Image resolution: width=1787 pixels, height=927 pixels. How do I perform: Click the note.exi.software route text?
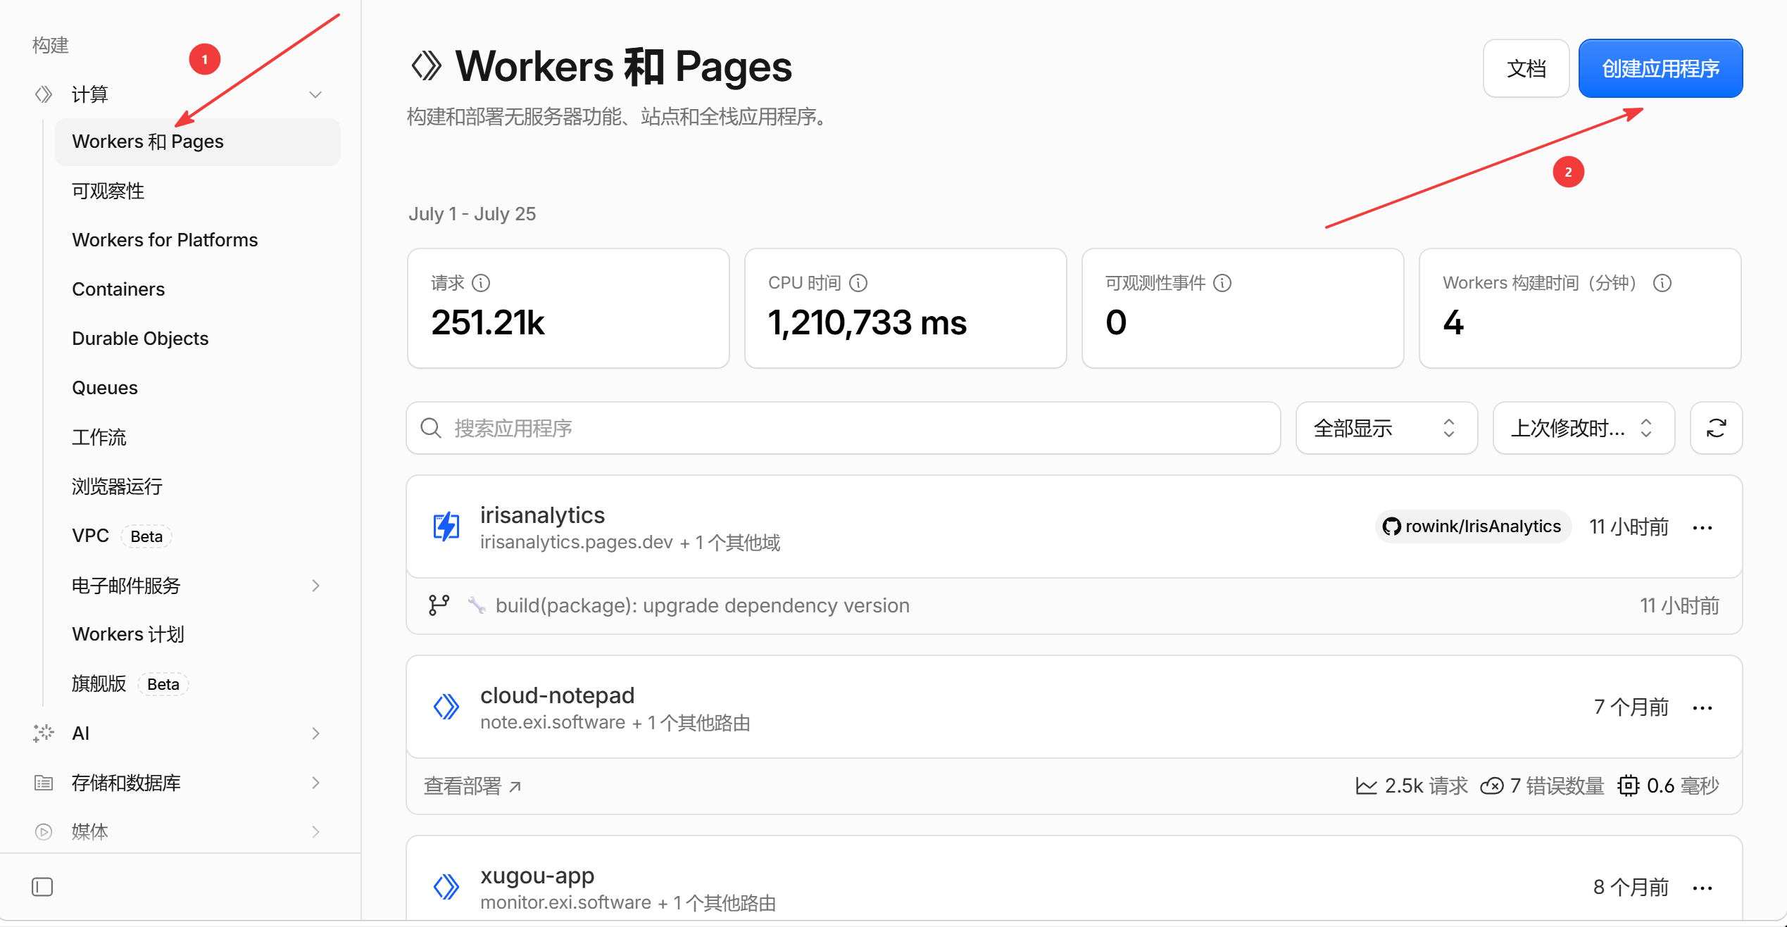553,722
